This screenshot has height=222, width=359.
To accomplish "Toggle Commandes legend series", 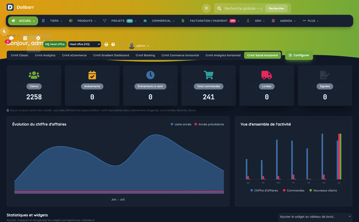I will click(x=293, y=190).
